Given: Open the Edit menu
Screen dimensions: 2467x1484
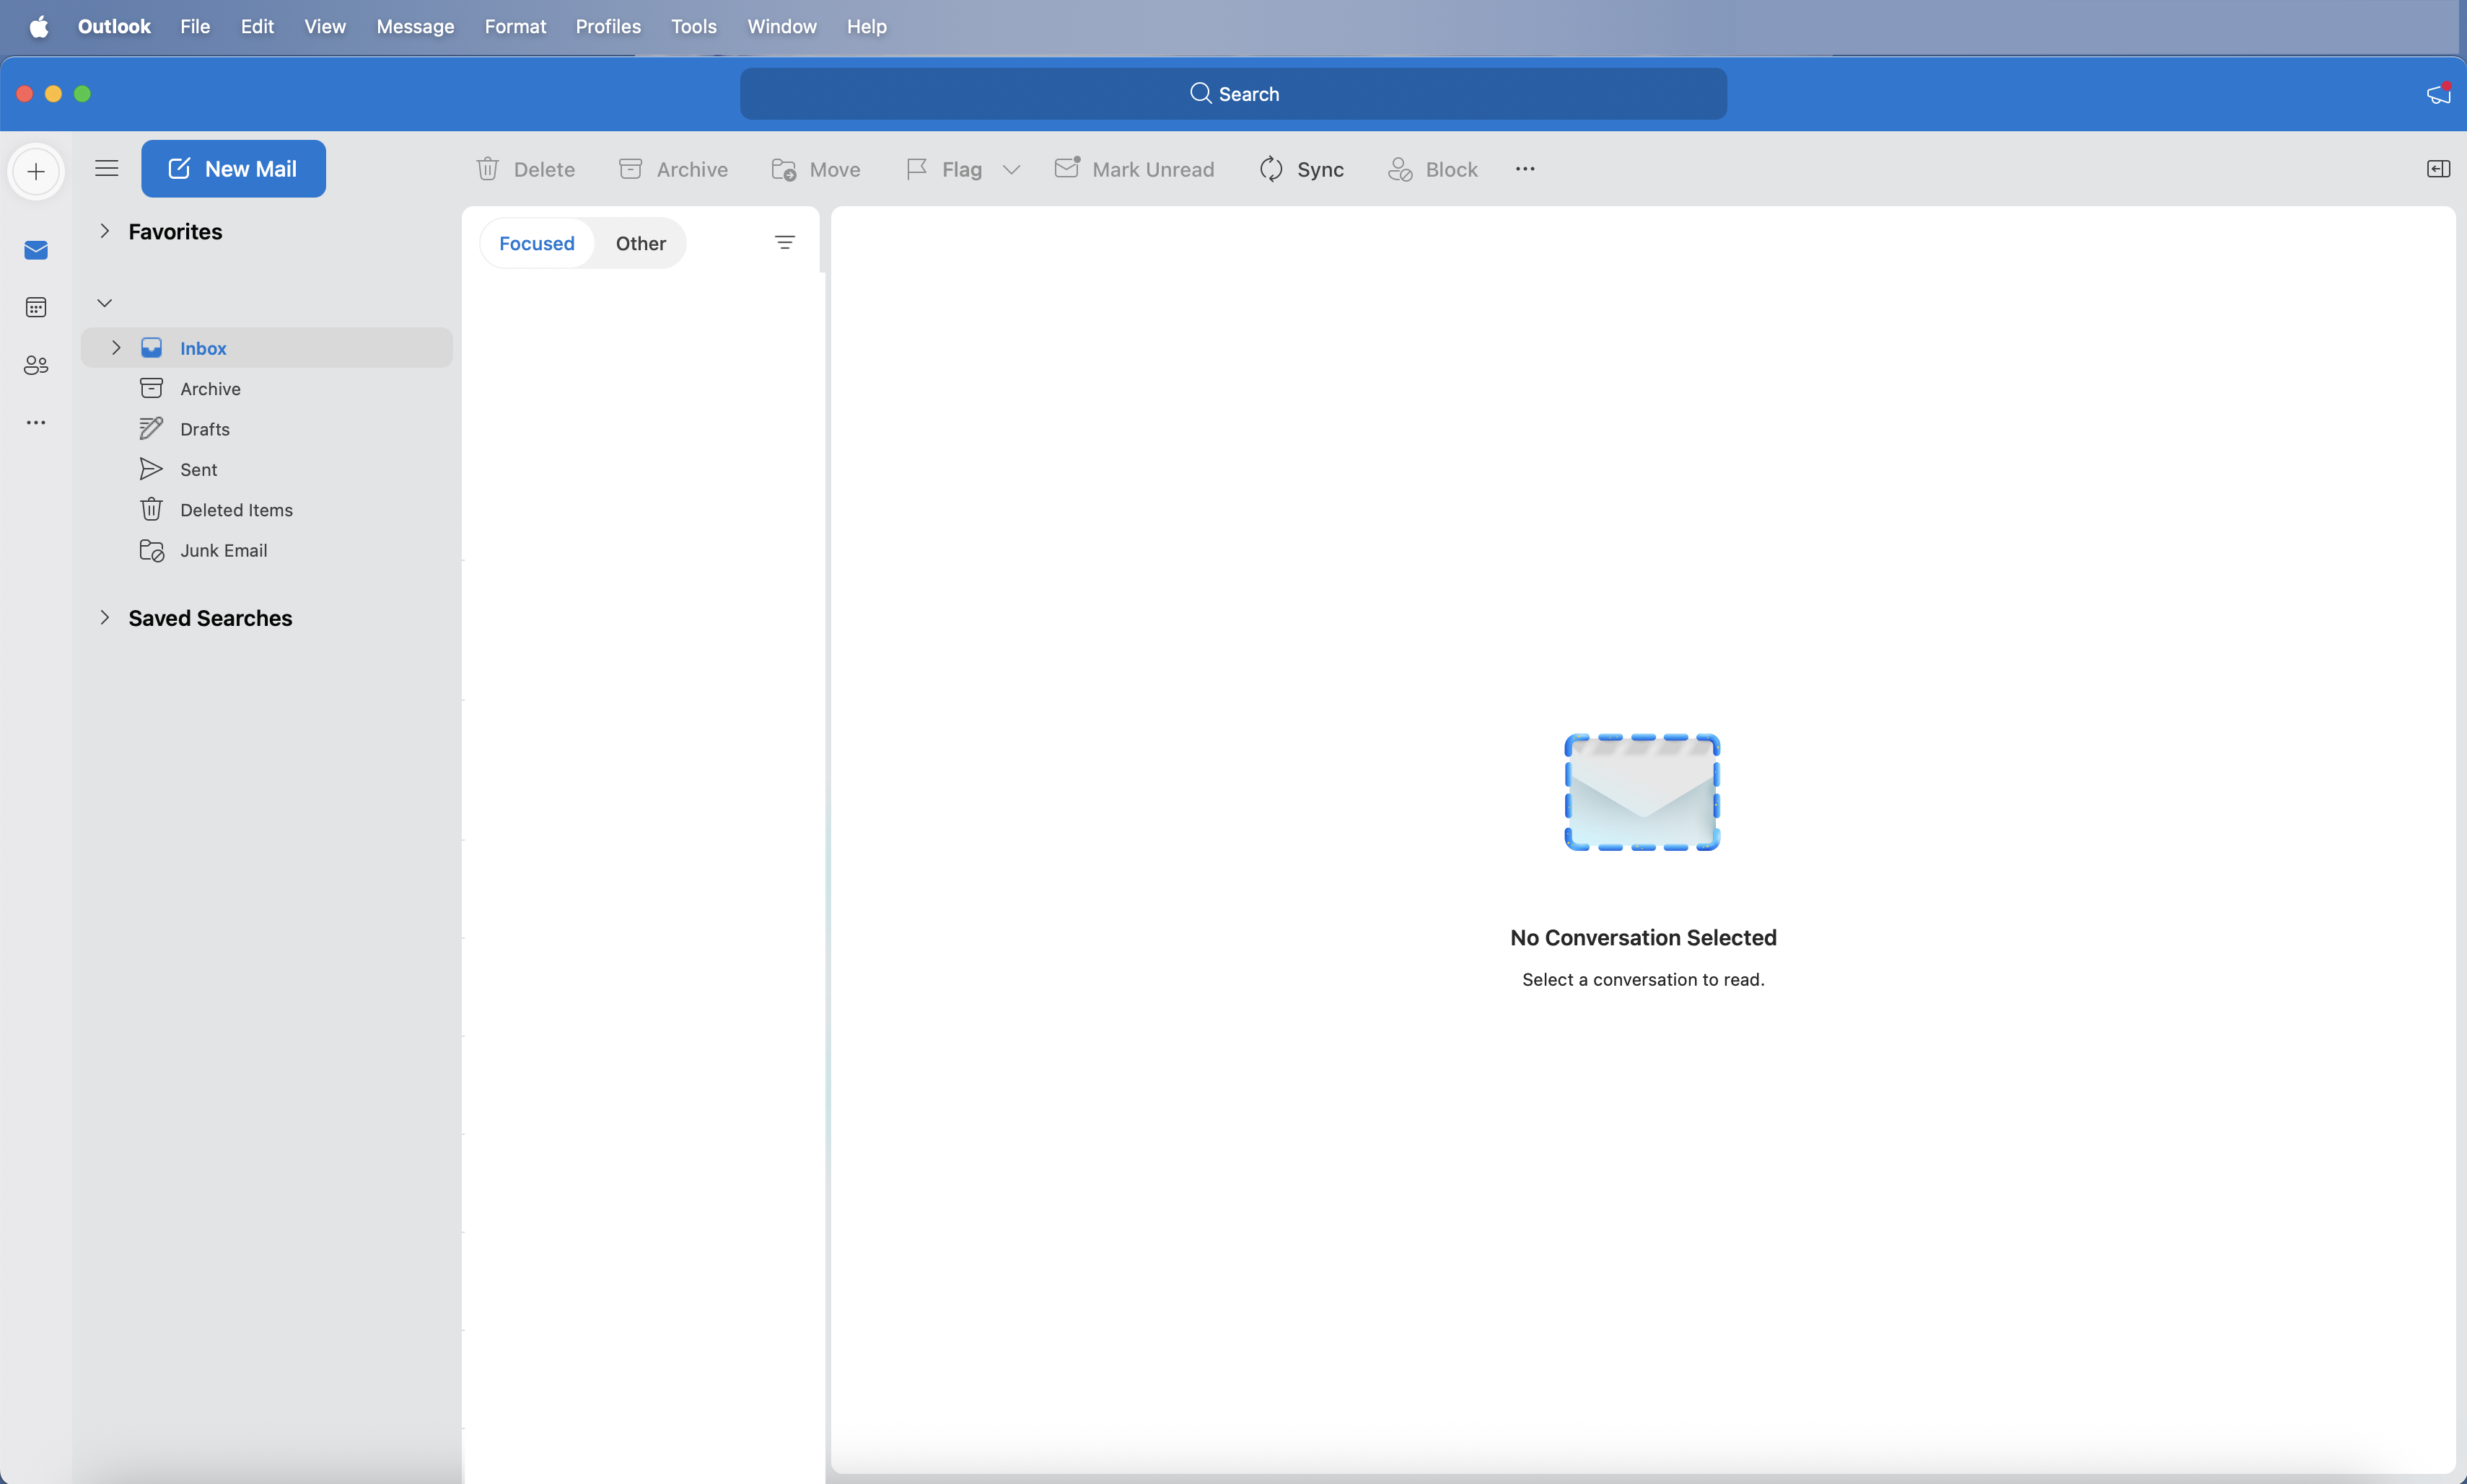Looking at the screenshot, I should [x=257, y=27].
